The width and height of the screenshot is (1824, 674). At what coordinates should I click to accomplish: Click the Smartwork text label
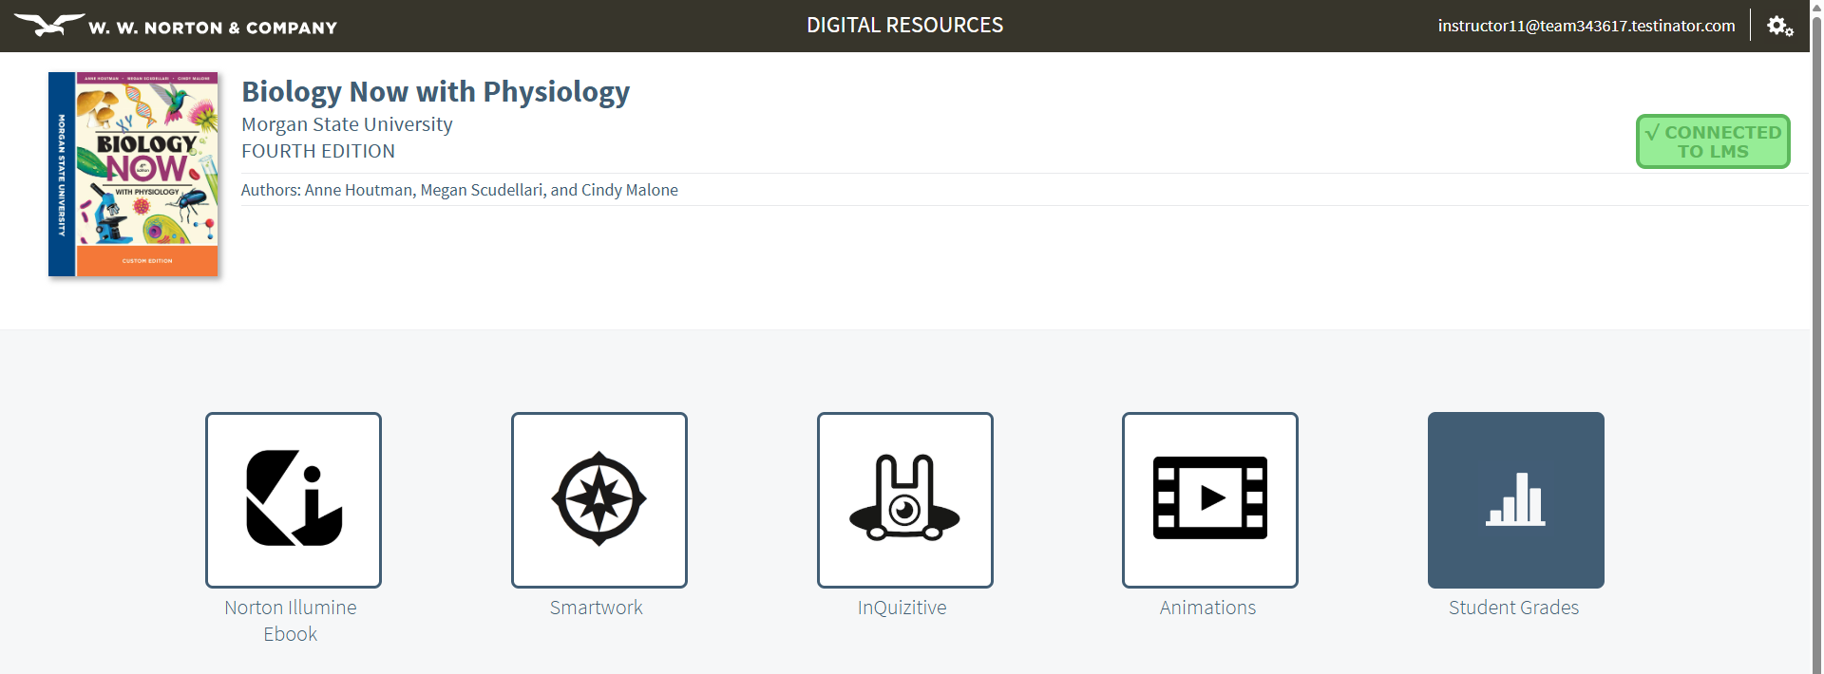click(x=597, y=608)
